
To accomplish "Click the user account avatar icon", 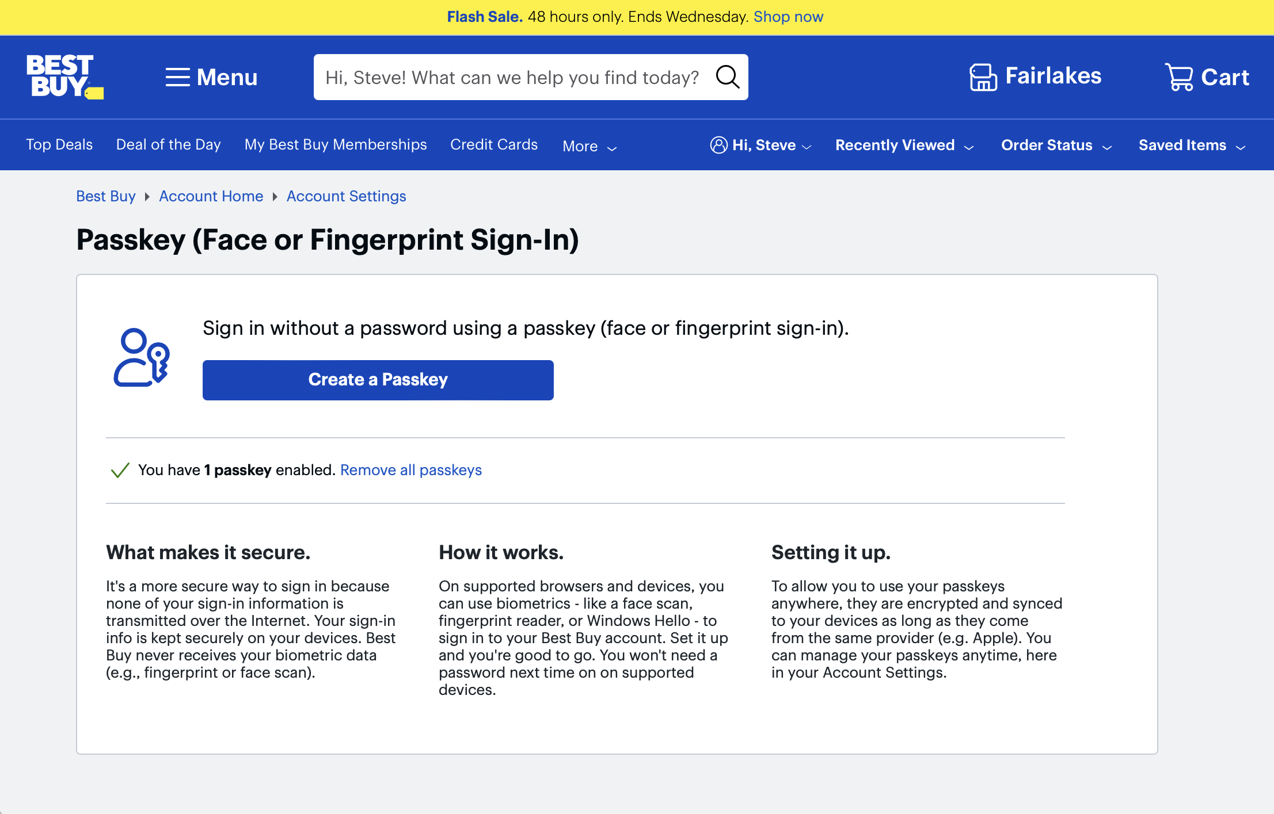I will [718, 145].
